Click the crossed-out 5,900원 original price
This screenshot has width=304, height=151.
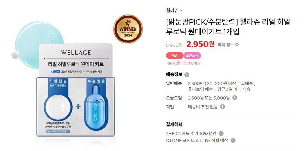click(x=174, y=45)
